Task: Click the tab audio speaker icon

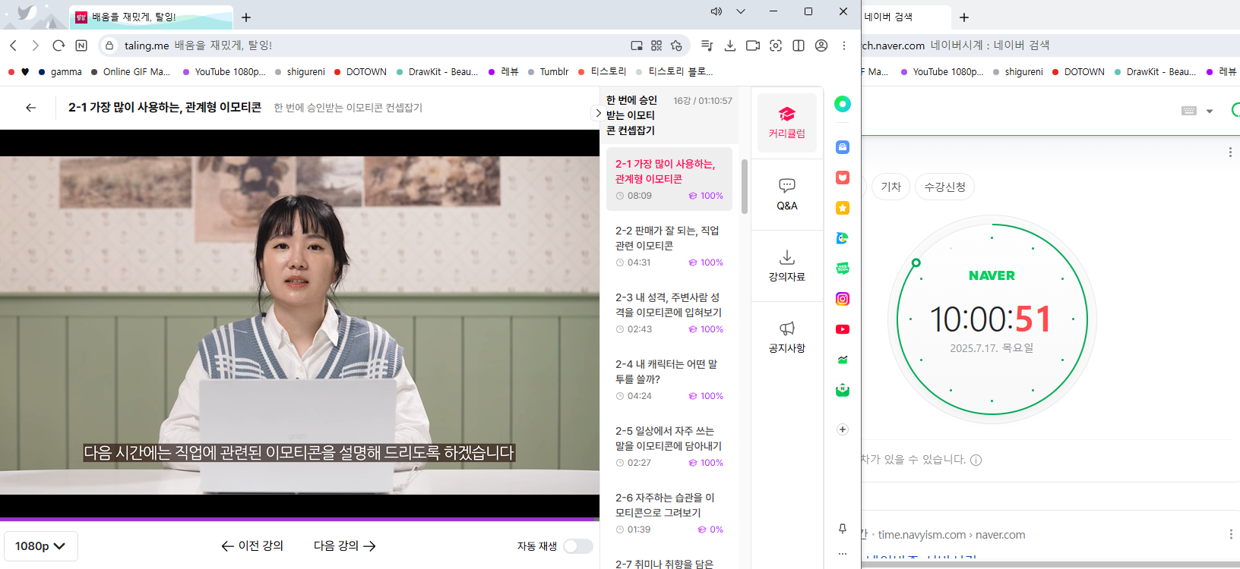Action: click(x=716, y=11)
